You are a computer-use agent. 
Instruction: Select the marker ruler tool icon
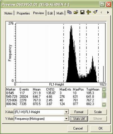click(x=89, y=12)
